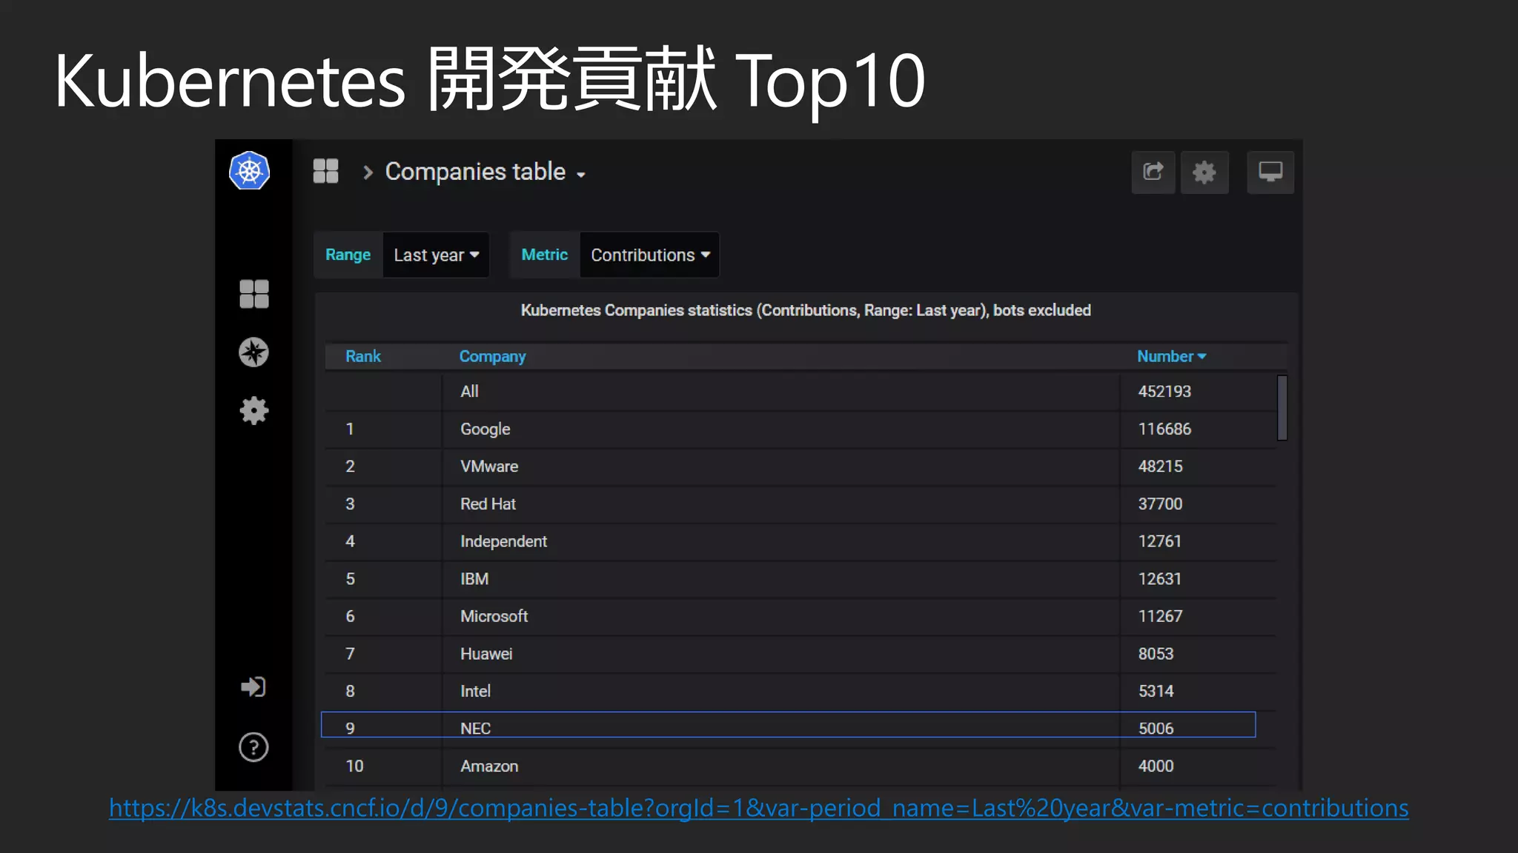Image resolution: width=1518 pixels, height=853 pixels.
Task: Select the Independent company cell
Action: click(x=780, y=541)
